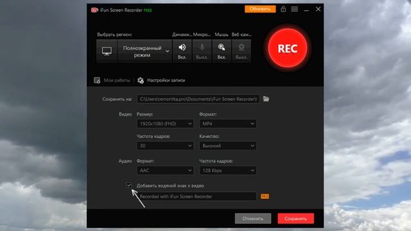Click the Отменить cancel button
The height and width of the screenshot is (231, 411).
252,218
